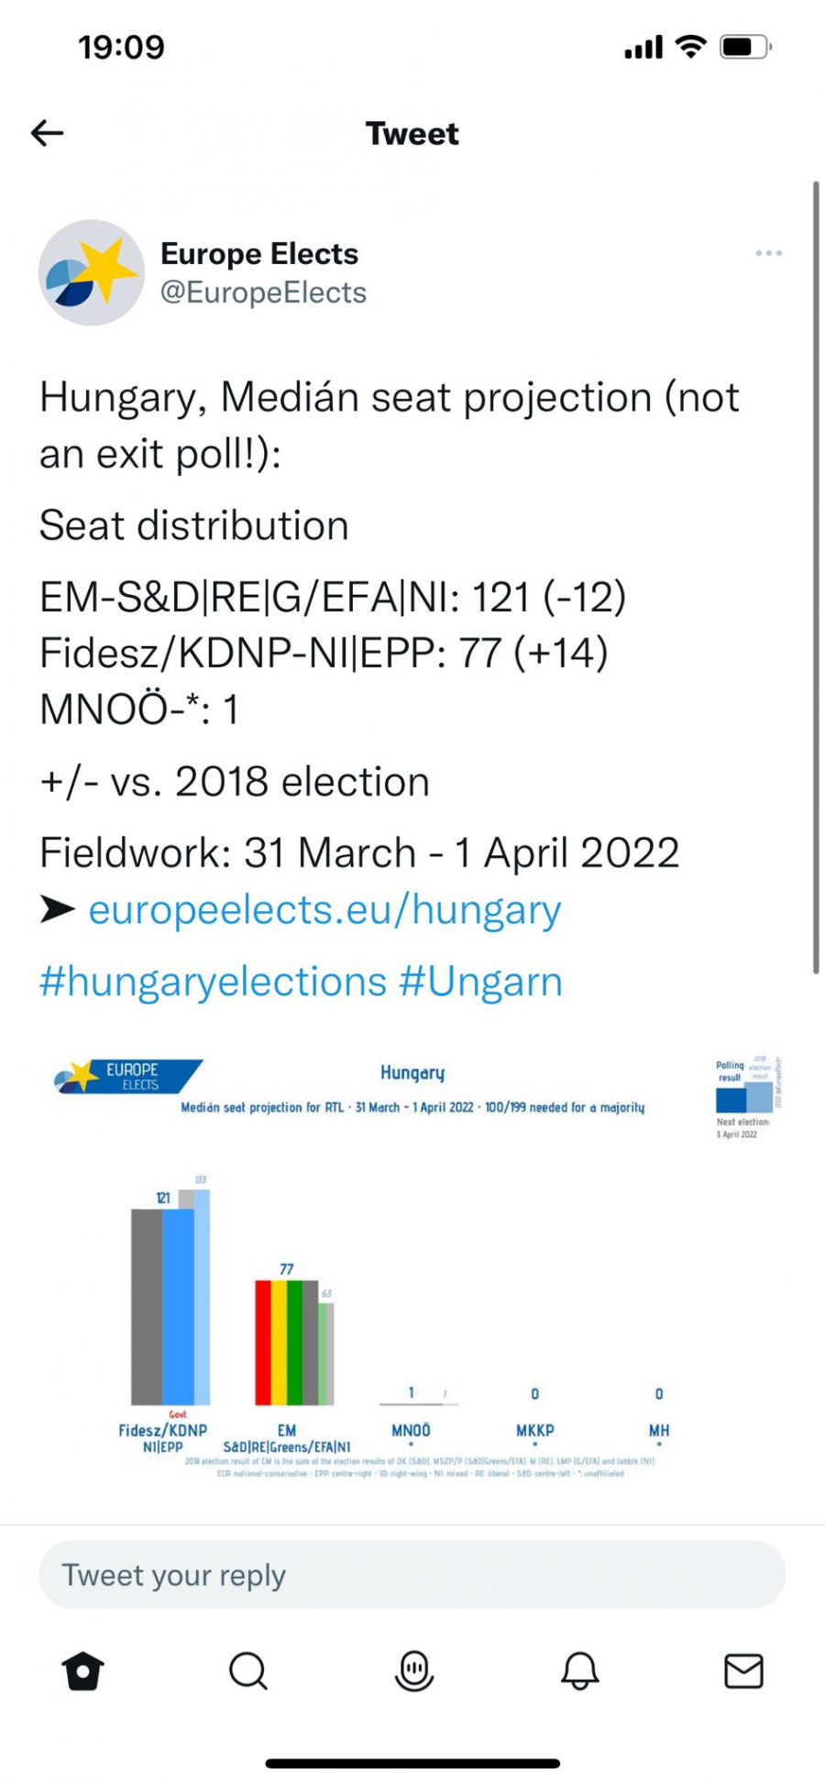Screen dimensions: 825x1784
Task: Tap the Wi-Fi icon in status bar
Action: click(690, 47)
